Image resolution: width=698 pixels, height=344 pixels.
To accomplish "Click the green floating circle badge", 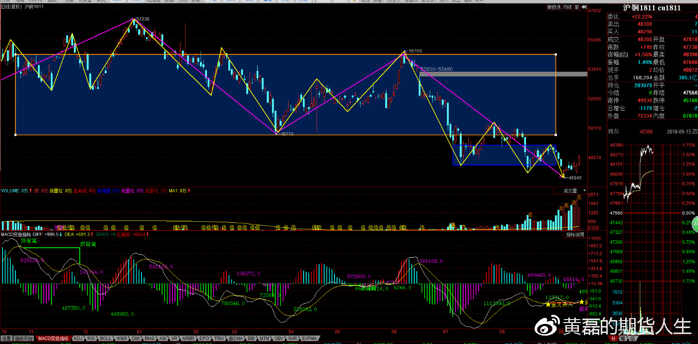I will 694,223.
